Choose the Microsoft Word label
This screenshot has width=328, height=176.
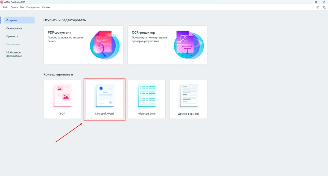pyautogui.click(x=104, y=114)
